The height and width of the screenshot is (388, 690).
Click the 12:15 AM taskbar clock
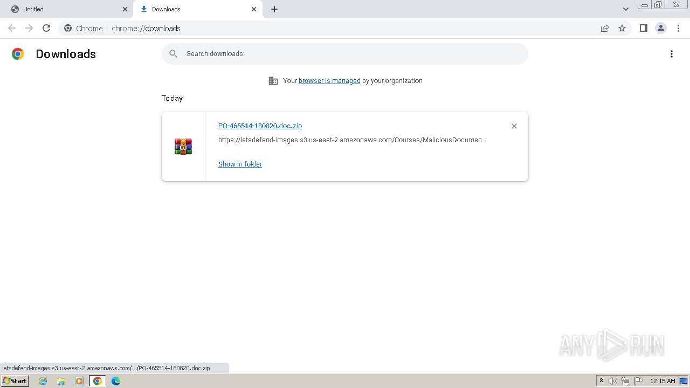pyautogui.click(x=663, y=381)
